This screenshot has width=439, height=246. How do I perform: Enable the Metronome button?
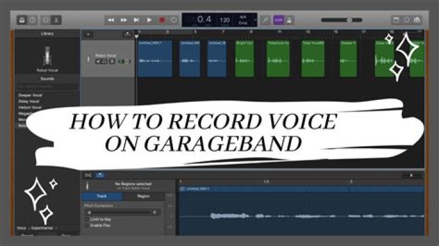[290, 20]
